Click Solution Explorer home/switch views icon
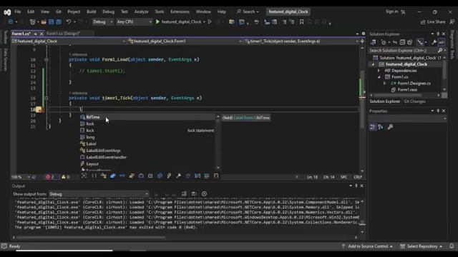This screenshot has height=257, width=458. tap(373, 42)
